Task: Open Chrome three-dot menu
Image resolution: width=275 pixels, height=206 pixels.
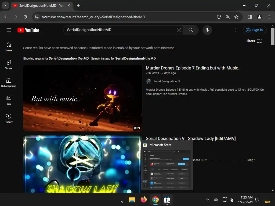Action: [x=269, y=17]
